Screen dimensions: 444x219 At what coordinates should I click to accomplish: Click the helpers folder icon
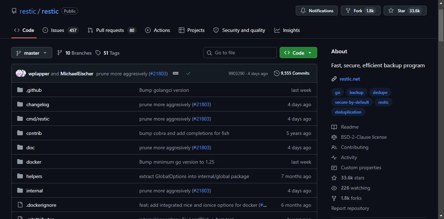(20, 176)
